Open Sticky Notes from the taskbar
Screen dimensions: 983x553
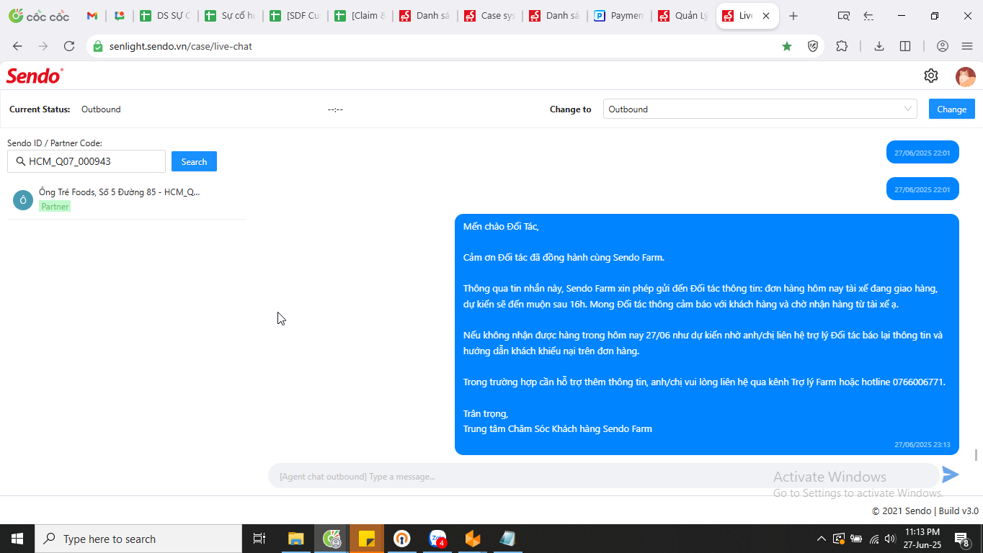coord(367,539)
